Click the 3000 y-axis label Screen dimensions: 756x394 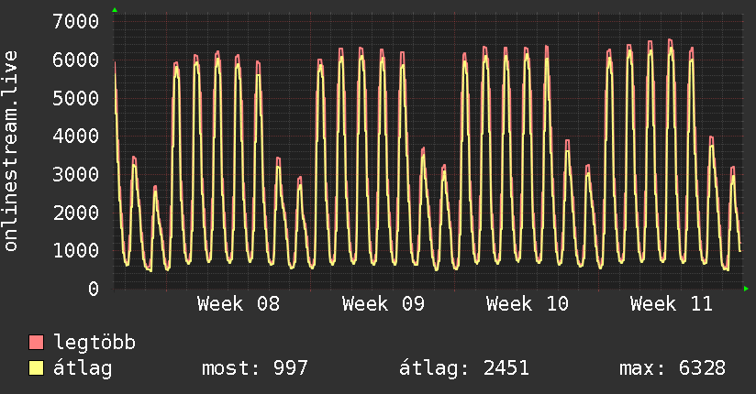click(x=76, y=174)
